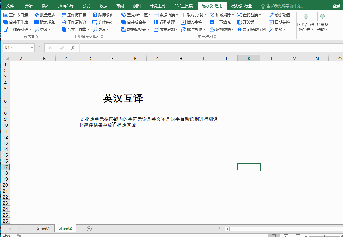
Task: Select column K header
Action: point(249,58)
